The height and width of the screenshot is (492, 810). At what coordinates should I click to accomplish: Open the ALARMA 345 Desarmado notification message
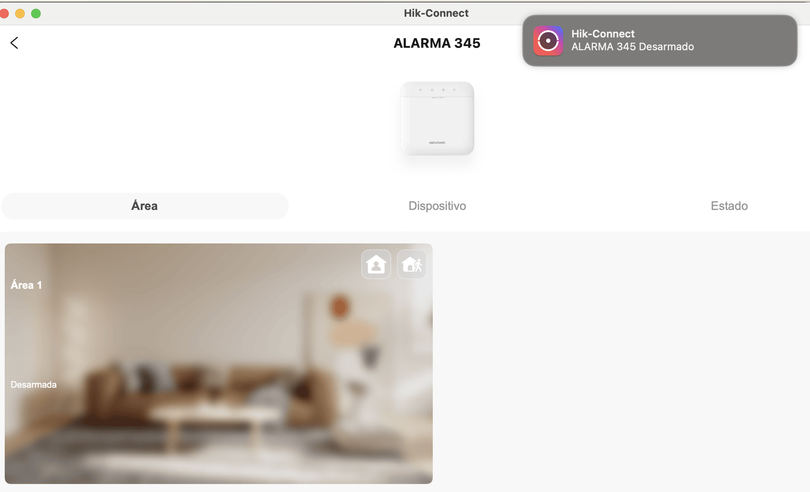tap(632, 47)
